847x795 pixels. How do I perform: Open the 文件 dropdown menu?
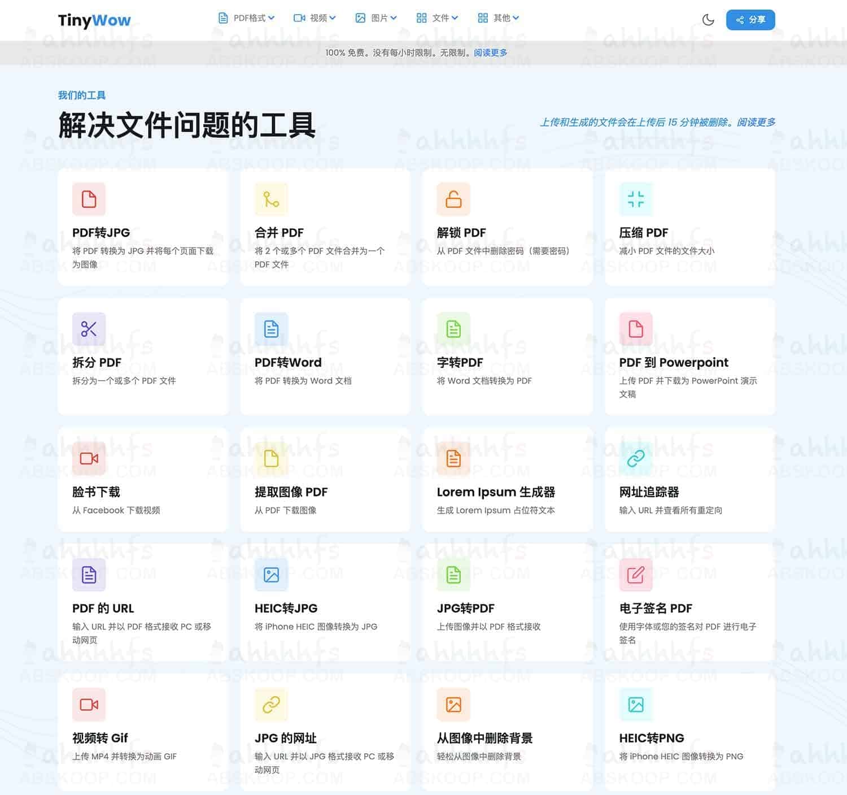(x=437, y=18)
